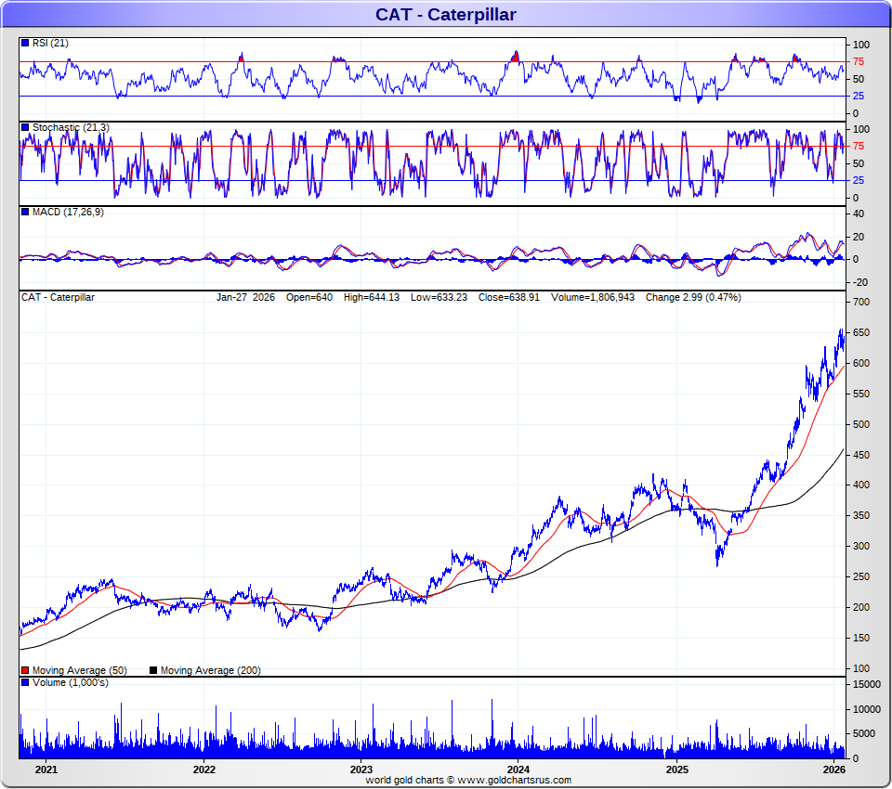Click the 2025 x-axis label

click(676, 770)
